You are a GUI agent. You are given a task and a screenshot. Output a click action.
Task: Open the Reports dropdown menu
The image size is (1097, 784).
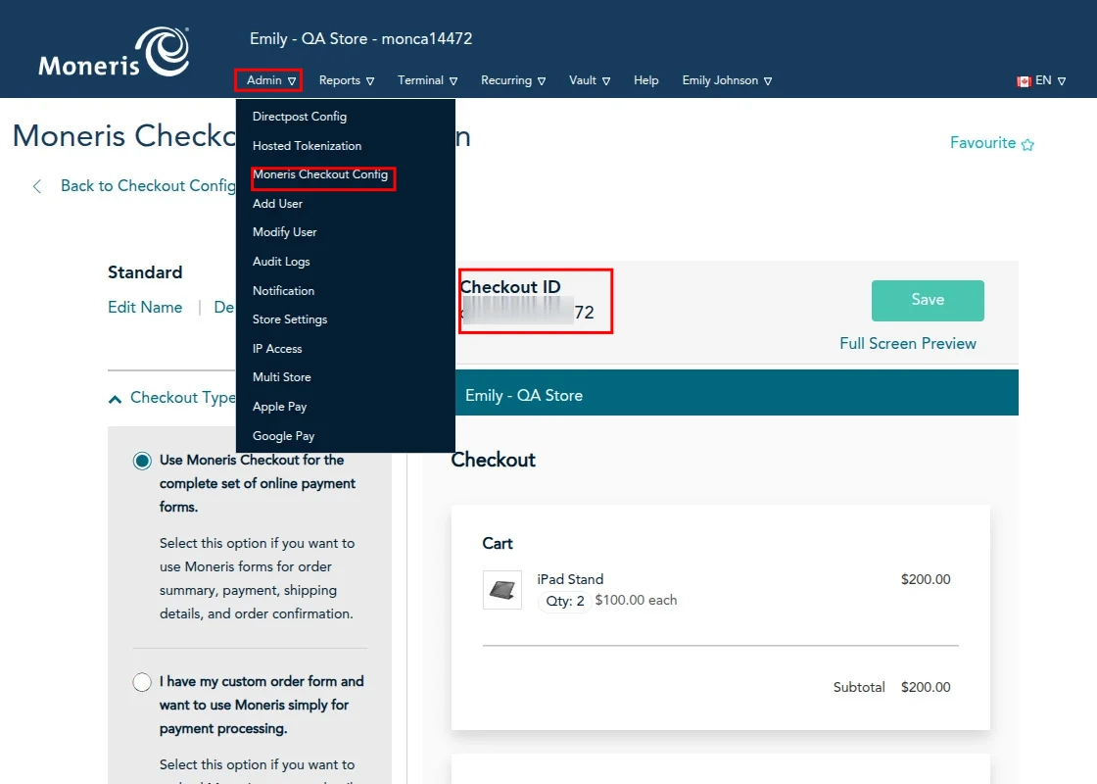click(347, 80)
